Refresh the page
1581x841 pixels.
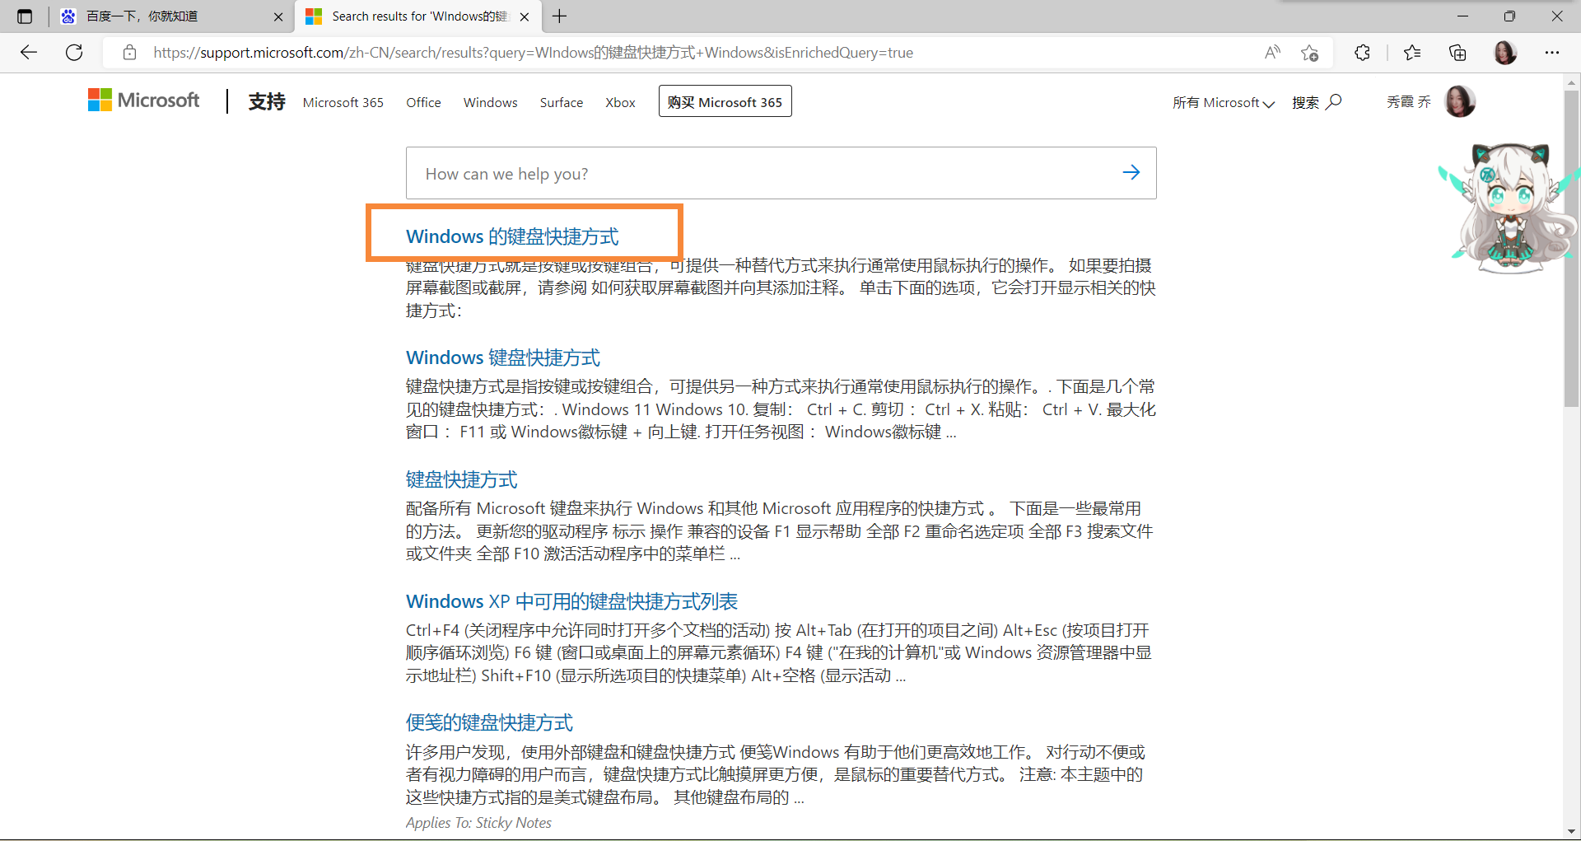click(74, 53)
